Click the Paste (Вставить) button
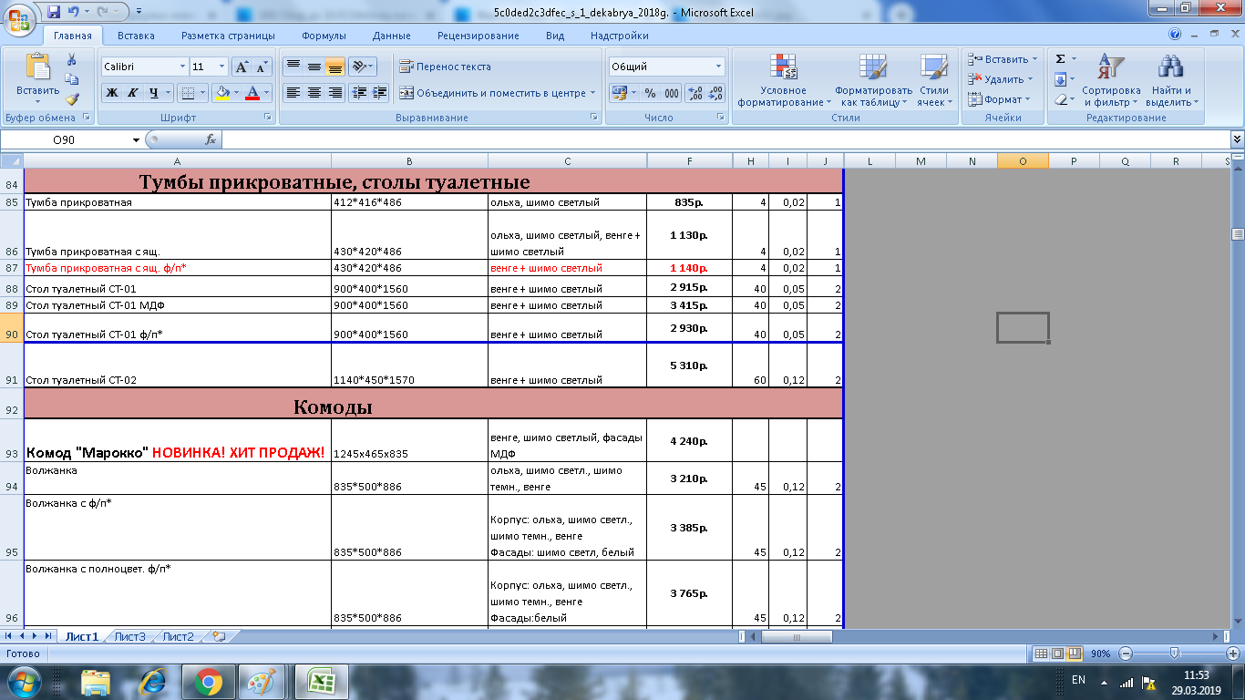This screenshot has height=700, width=1245. coord(37,76)
